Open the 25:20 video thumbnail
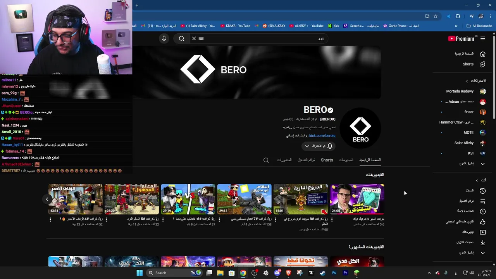 [132, 199]
